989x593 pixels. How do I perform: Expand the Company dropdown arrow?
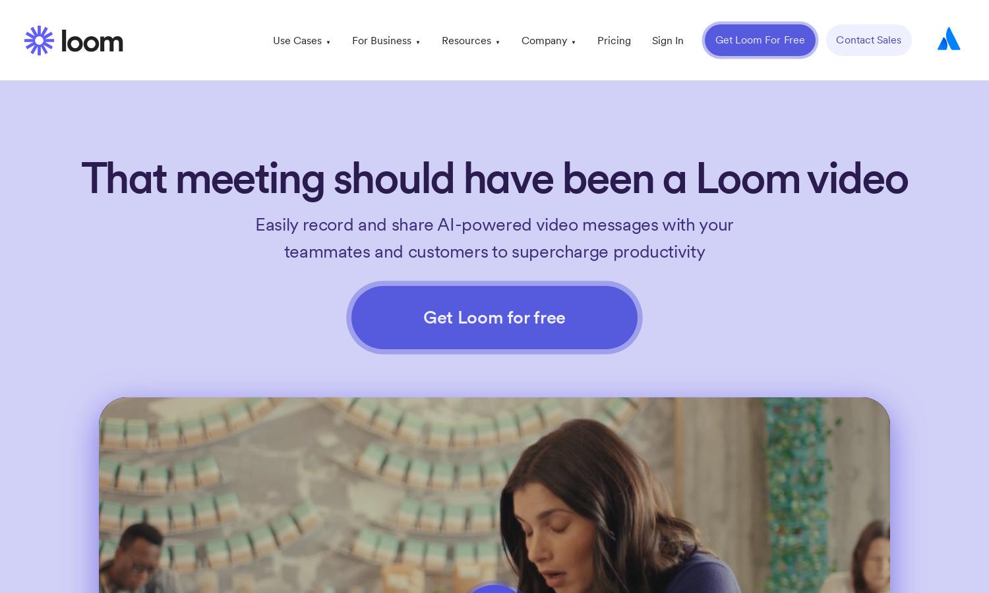(574, 42)
